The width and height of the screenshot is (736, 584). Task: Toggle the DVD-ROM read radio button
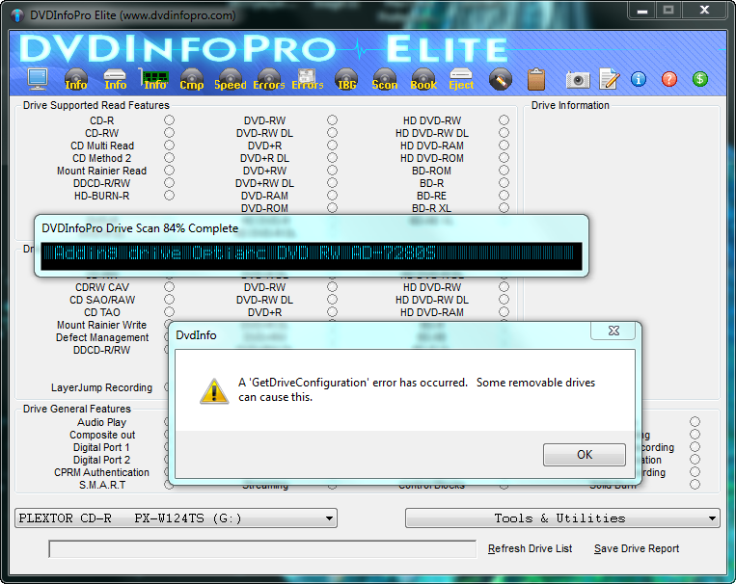point(332,208)
